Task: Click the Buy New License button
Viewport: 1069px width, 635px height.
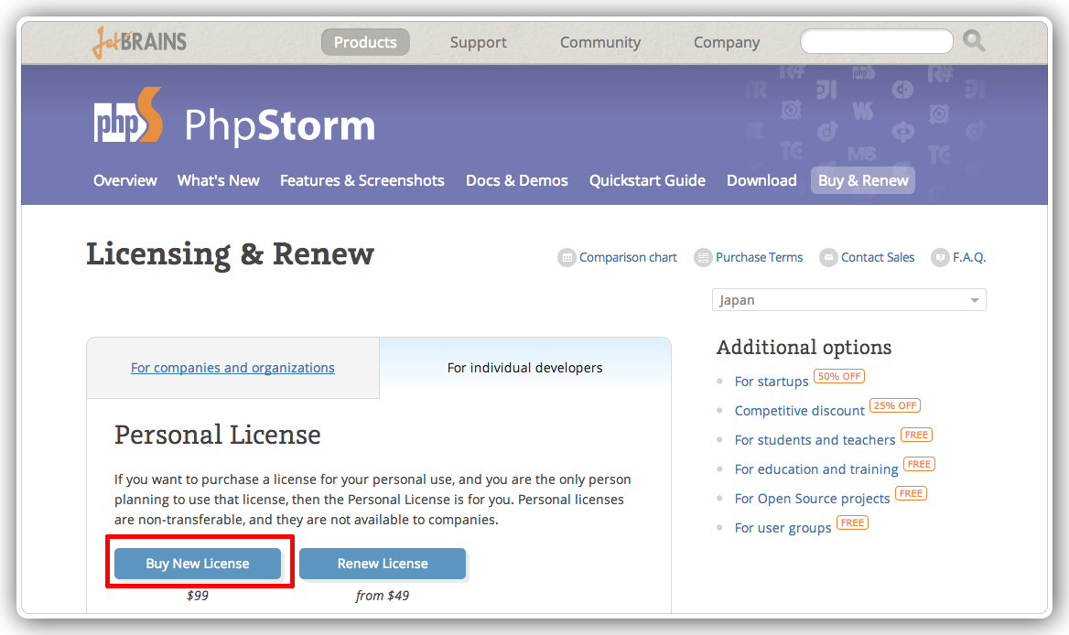Action: tap(198, 564)
